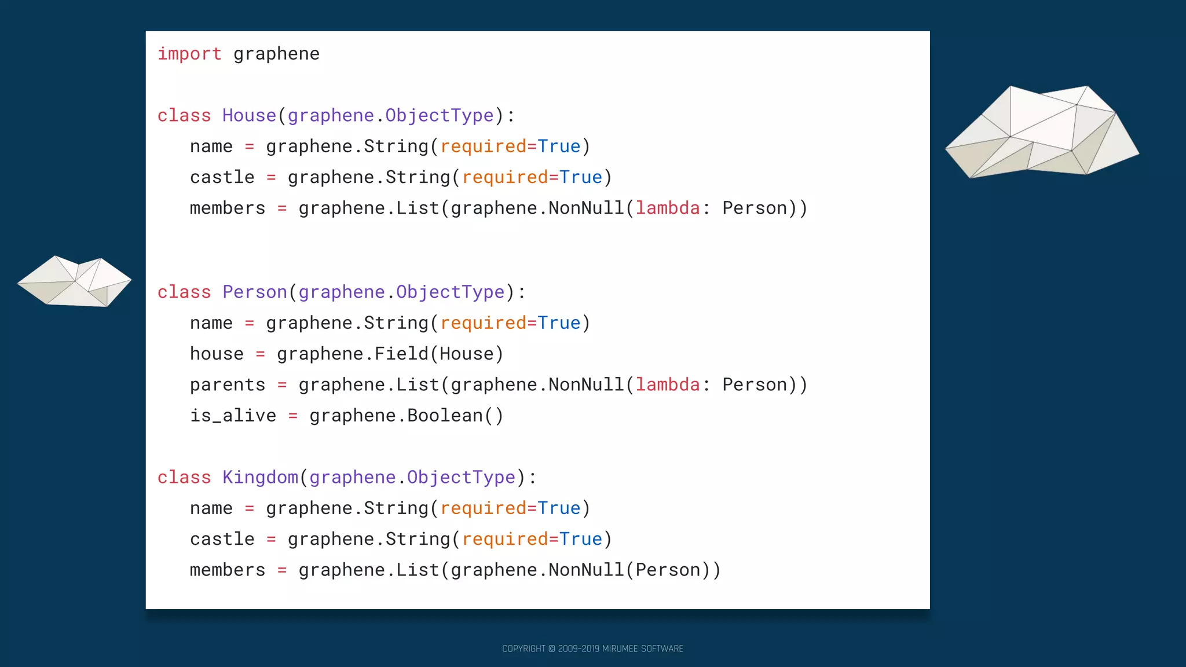Click the 'lambda' keyword in House members line
The height and width of the screenshot is (667, 1186).
[668, 208]
